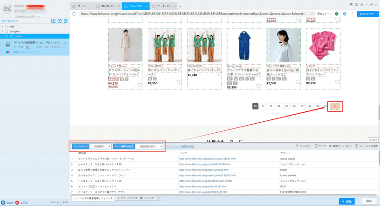Click the pink pajama product thumbnail
This screenshot has height=206, width=380.
pos(323,45)
